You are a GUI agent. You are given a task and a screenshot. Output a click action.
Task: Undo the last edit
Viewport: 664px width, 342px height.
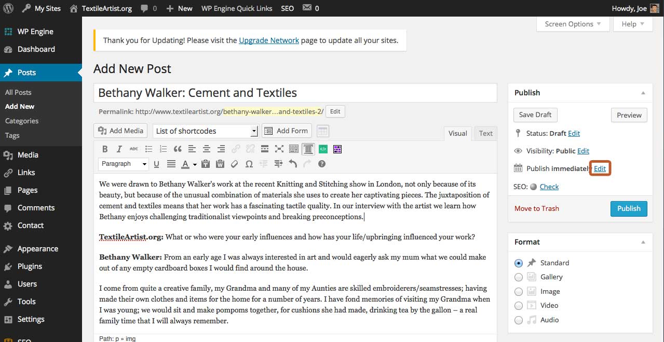click(x=293, y=164)
